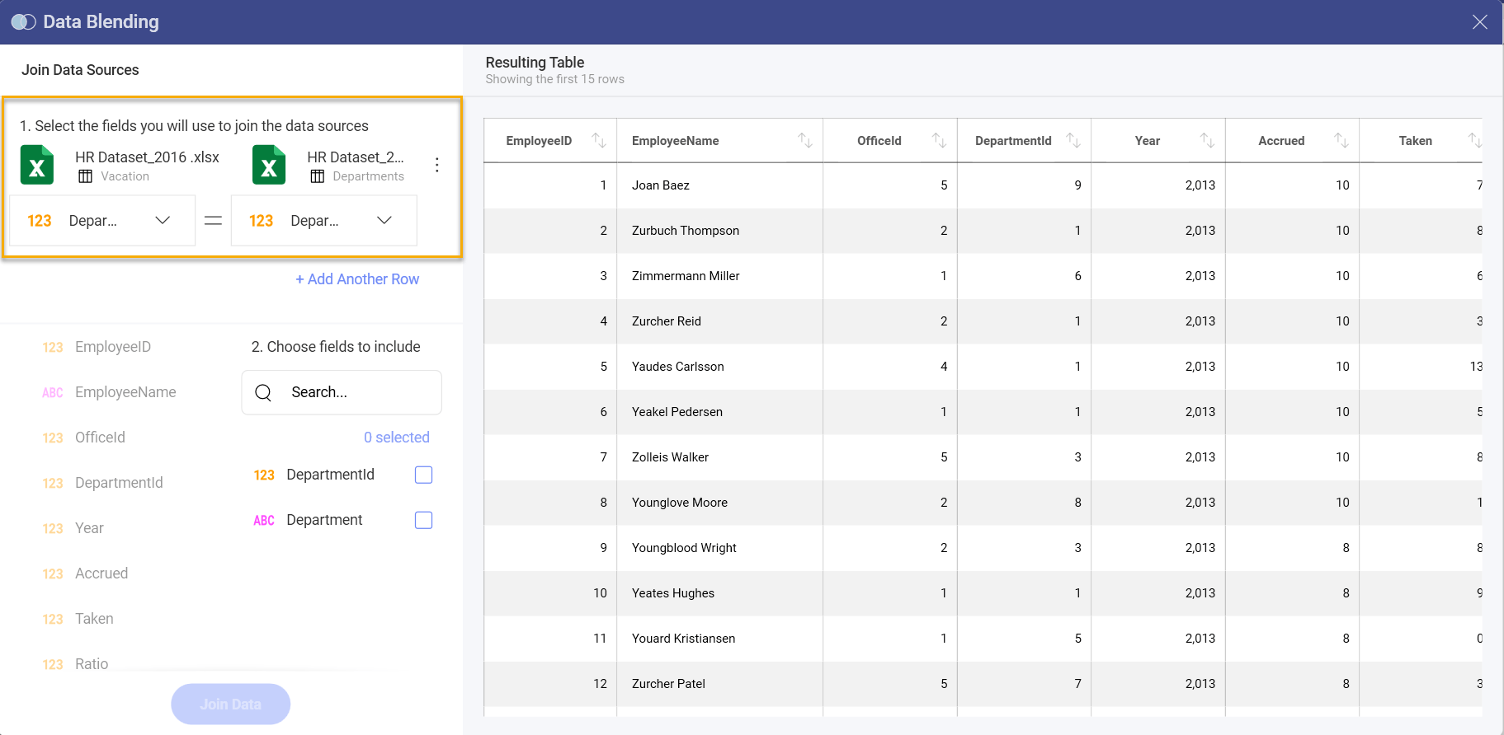The image size is (1504, 735).
Task: Click the Taken column header
Action: pos(1416,141)
